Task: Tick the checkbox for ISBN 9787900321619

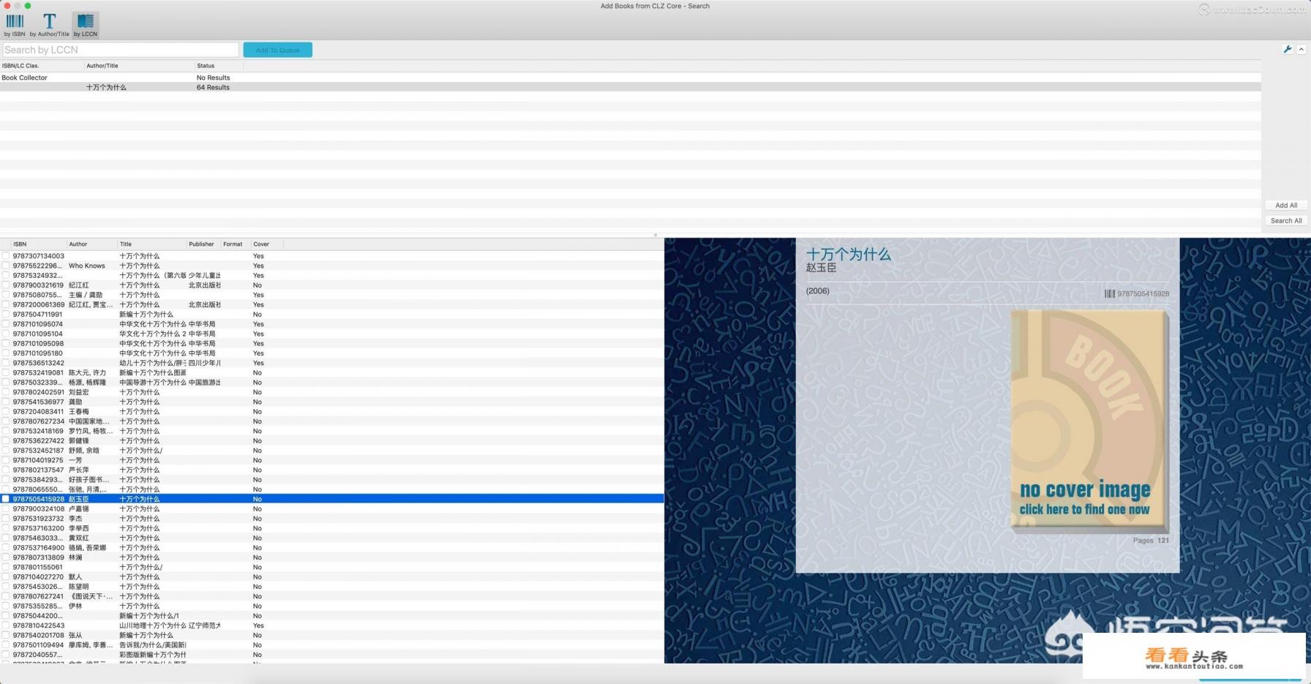Action: pos(6,285)
